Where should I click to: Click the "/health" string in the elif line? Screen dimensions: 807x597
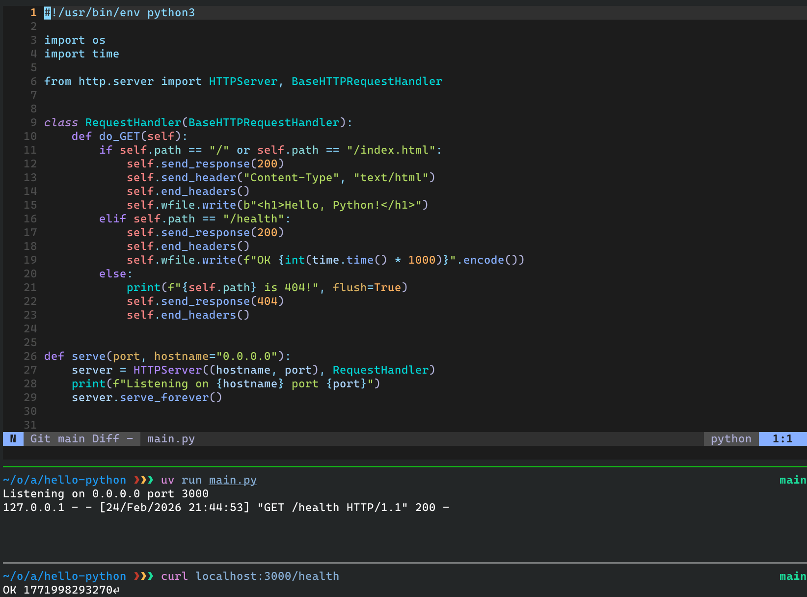tap(253, 219)
